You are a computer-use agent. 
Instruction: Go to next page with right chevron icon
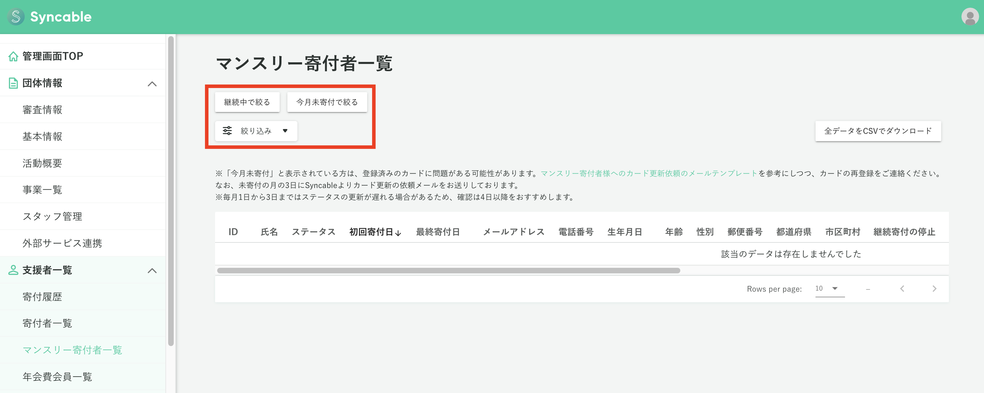(x=934, y=289)
